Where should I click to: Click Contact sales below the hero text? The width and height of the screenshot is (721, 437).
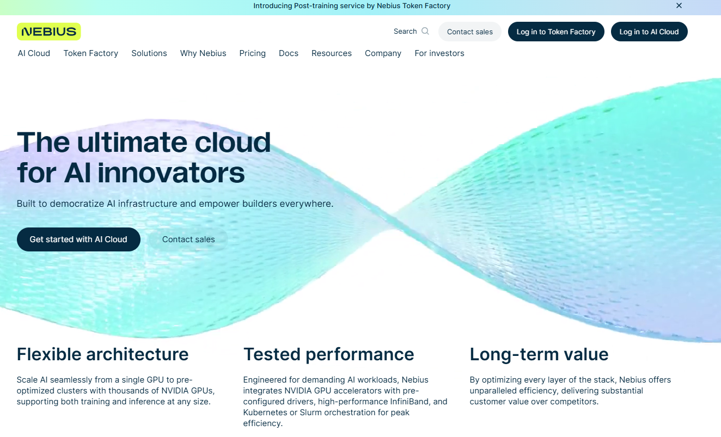(188, 239)
